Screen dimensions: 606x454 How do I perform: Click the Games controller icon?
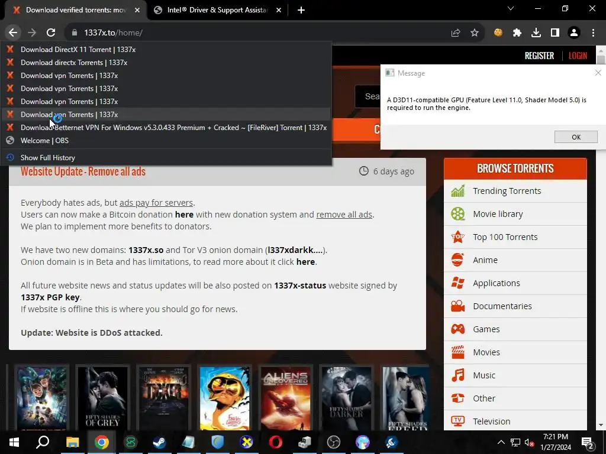click(457, 329)
